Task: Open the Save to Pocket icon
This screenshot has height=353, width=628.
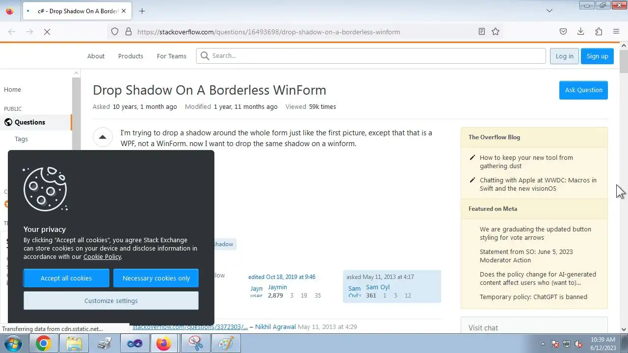Action: click(563, 32)
